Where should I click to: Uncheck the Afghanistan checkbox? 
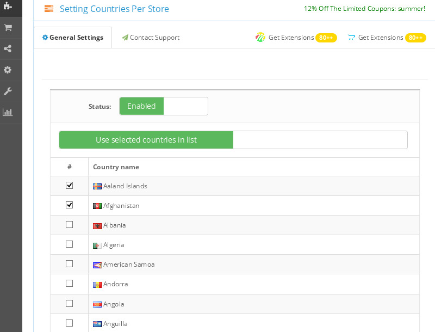(69, 205)
